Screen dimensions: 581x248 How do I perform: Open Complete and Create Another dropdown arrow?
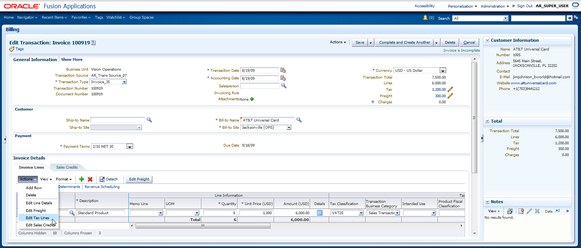click(437, 43)
